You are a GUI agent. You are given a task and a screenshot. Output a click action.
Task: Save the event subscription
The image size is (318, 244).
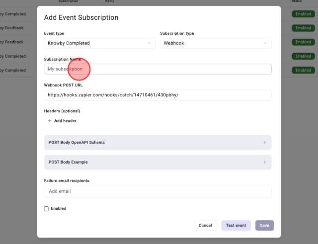[x=265, y=226]
